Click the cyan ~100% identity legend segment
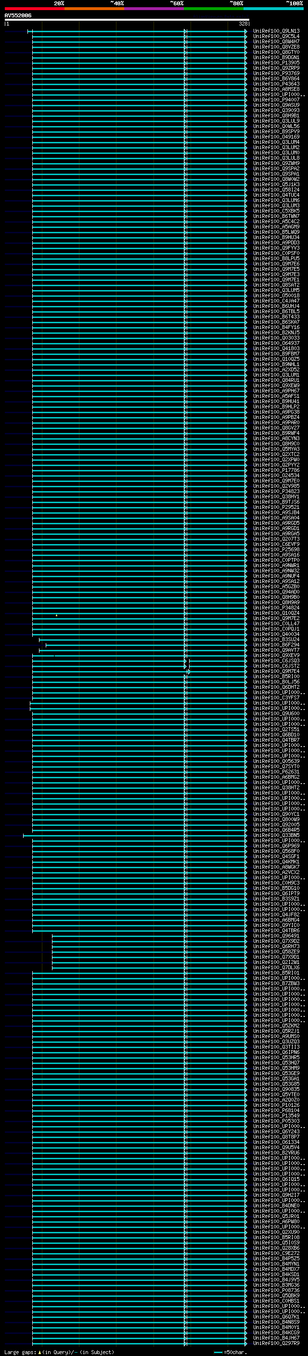 (x=273, y=9)
